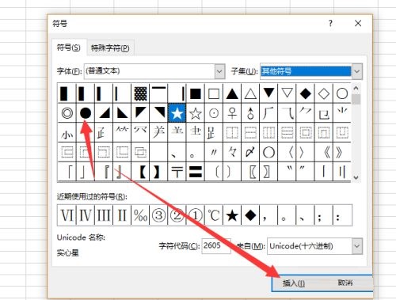Expand the 来自(M) Unicode source dropdown
Screen dimensions: 396x300
[x=357, y=246]
